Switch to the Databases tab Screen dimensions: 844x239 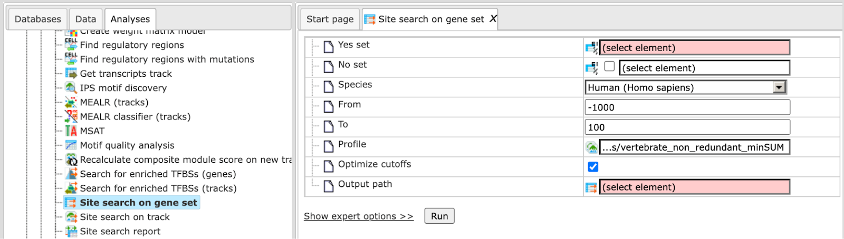click(x=37, y=19)
